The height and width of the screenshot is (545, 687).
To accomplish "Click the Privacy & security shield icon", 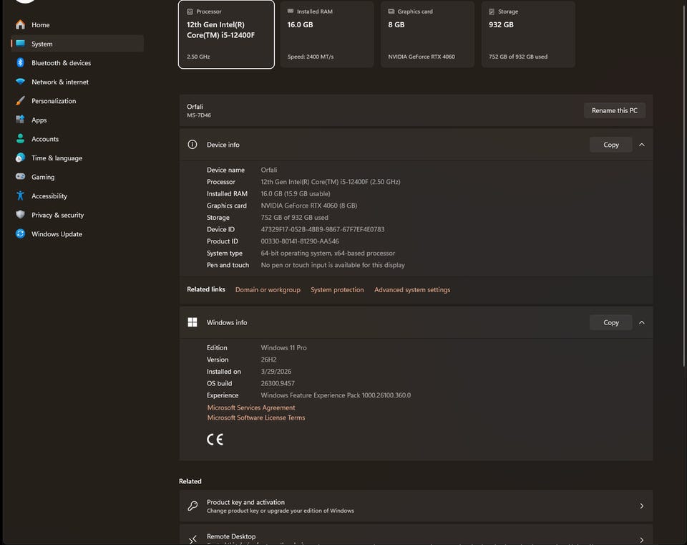I will 20,214.
